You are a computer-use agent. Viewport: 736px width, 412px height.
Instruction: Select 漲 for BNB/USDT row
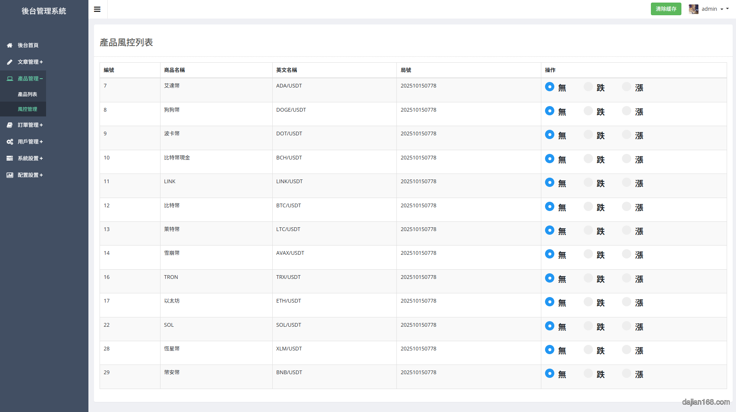click(626, 373)
